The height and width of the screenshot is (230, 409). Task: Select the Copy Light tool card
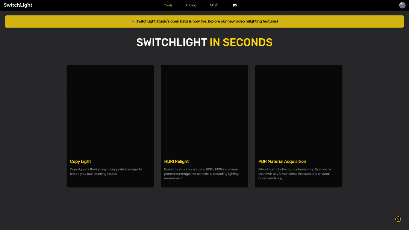110,126
